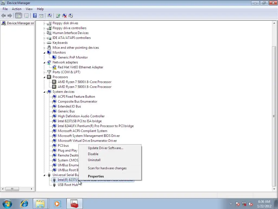278x209 pixels.
Task: Open Windows Explorer folder on the taskbar
Action: click(40, 204)
